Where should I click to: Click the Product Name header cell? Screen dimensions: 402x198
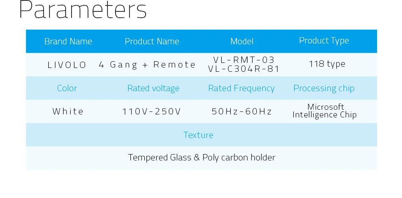pos(152,41)
